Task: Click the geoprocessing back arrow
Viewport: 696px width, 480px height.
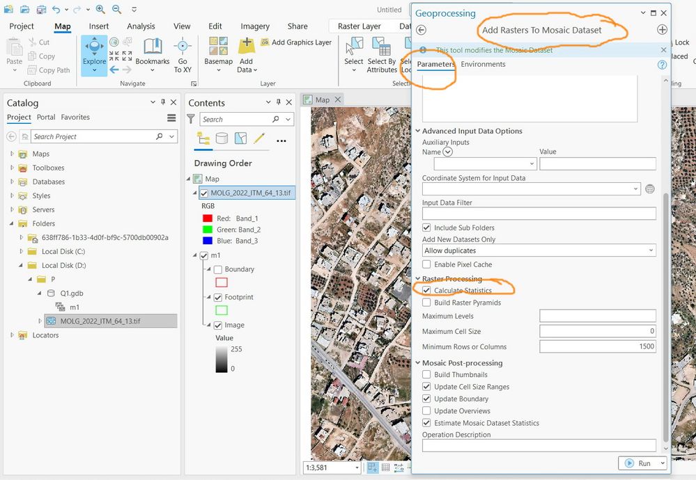Action: [x=422, y=30]
